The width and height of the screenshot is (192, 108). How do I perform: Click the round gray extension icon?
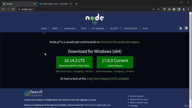click(x=169, y=9)
